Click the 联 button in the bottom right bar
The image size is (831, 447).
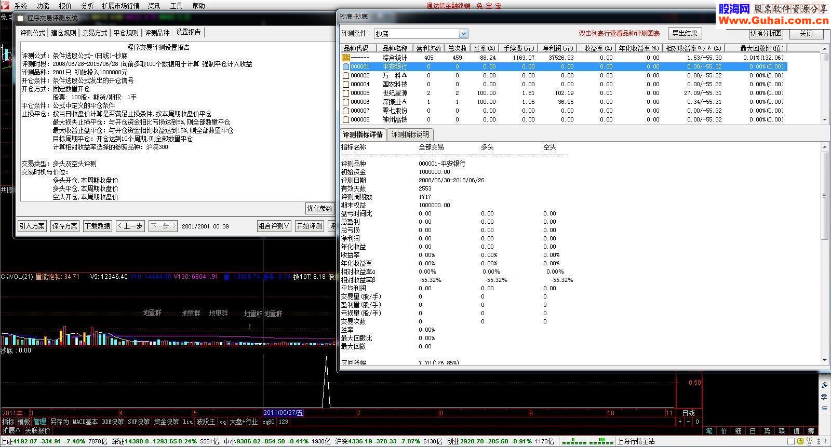[x=782, y=431]
